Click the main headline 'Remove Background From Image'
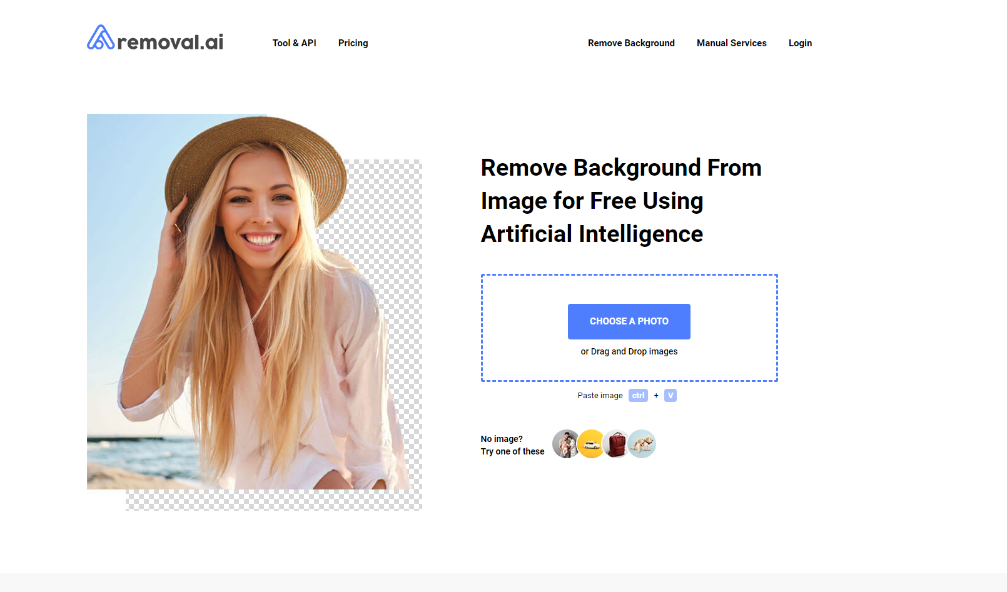The height and width of the screenshot is (592, 1007). coord(621,201)
